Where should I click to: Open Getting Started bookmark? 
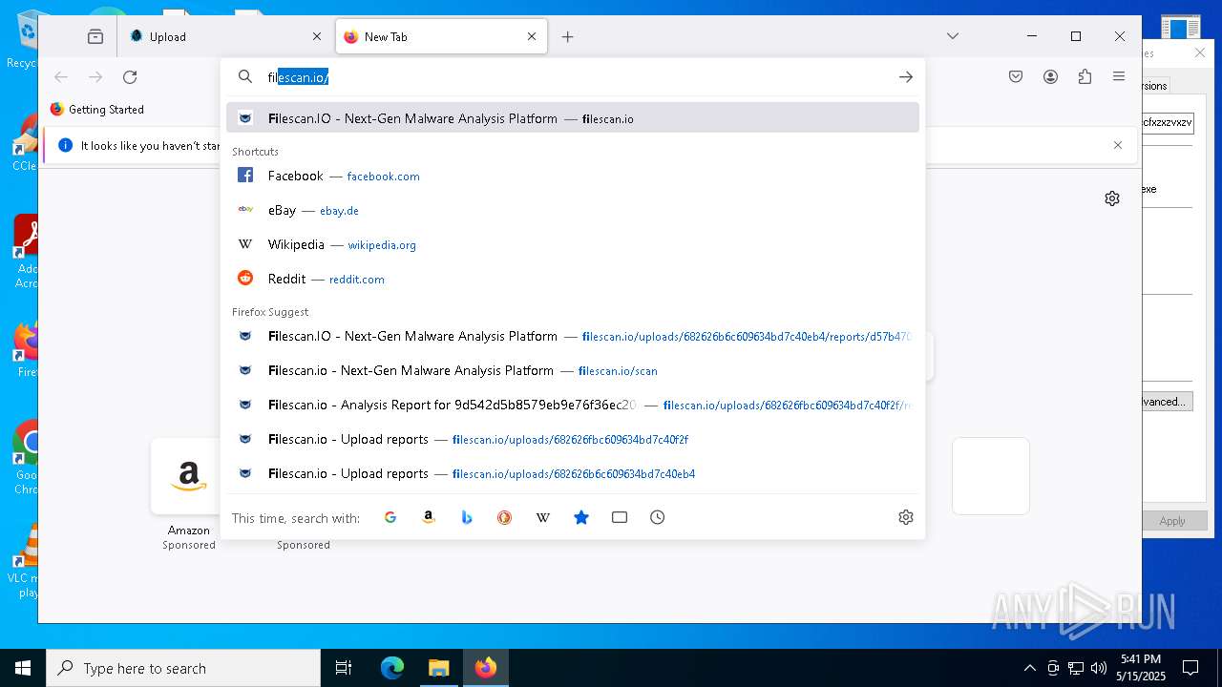(96, 109)
